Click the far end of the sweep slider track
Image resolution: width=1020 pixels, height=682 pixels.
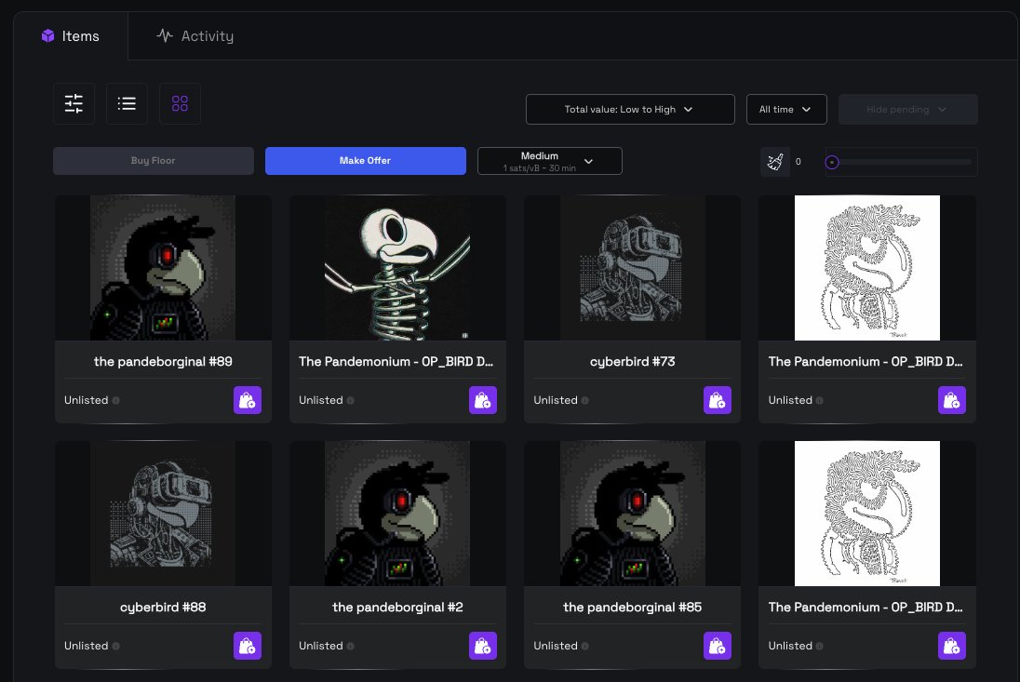(x=968, y=162)
